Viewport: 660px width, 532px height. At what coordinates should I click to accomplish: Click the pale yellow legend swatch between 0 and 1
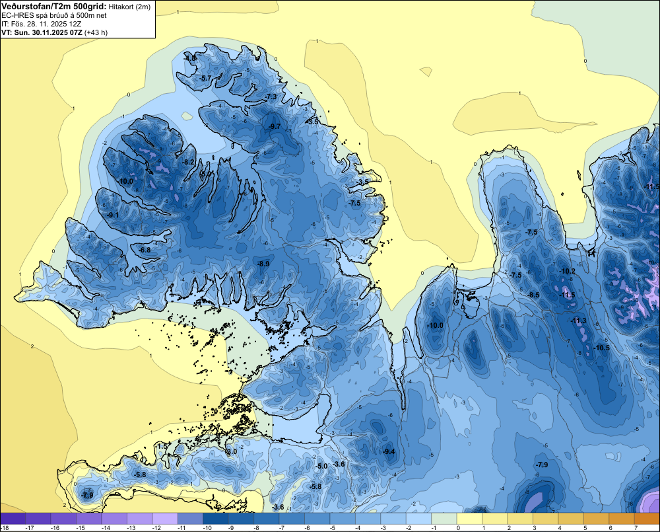click(x=469, y=519)
